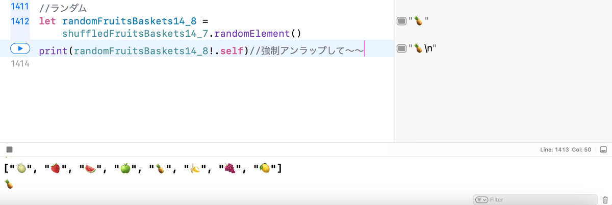
Task: Click the let keyword
Action: [47, 21]
